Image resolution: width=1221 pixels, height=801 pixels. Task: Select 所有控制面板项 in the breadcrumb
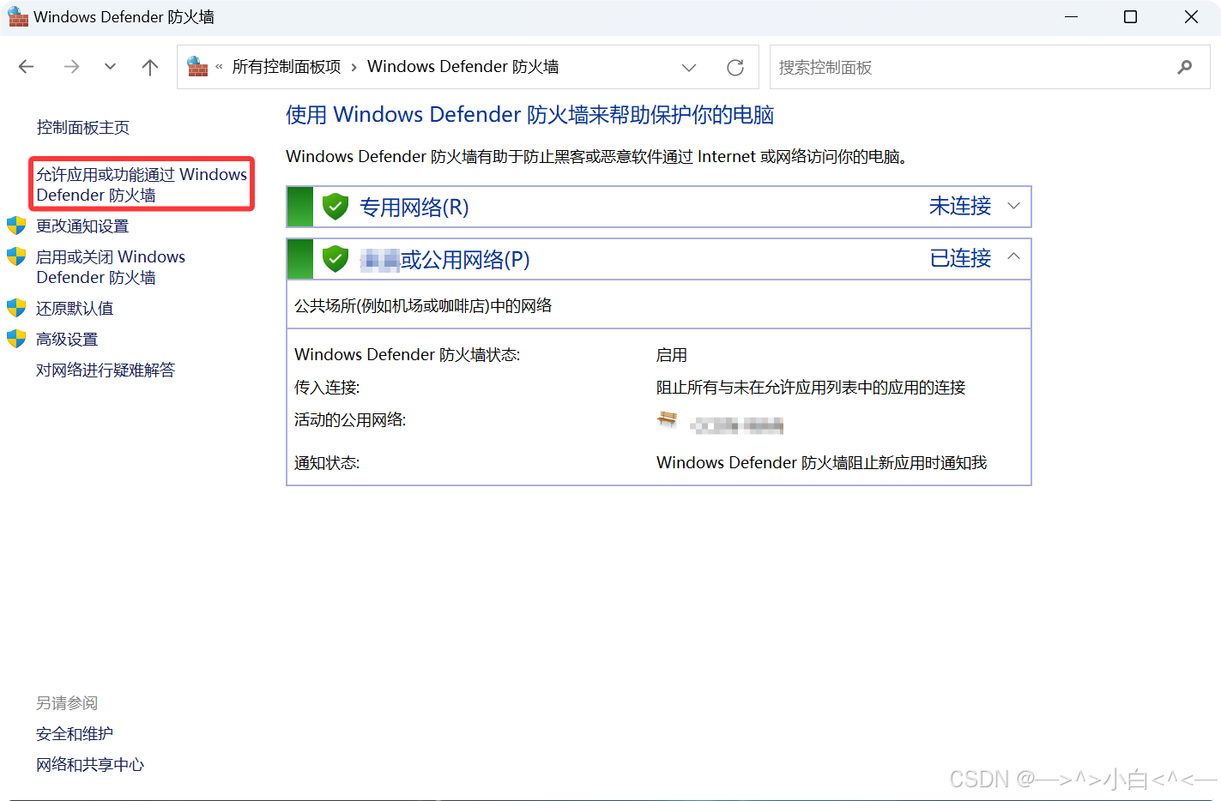tap(287, 67)
